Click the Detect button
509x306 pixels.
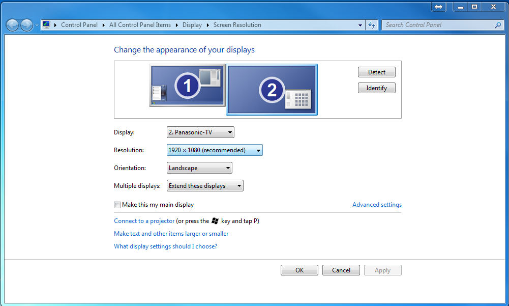(377, 72)
